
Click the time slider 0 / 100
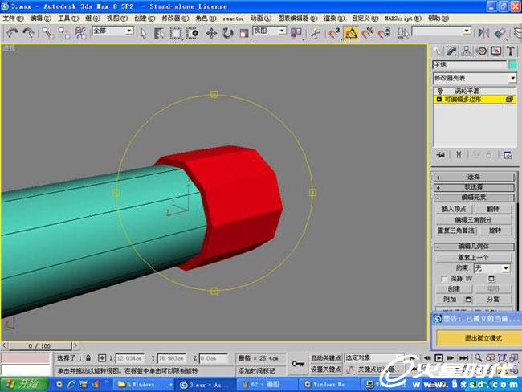pos(39,346)
